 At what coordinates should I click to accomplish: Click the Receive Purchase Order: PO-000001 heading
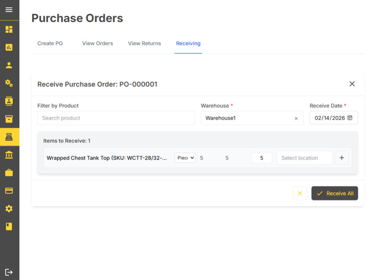pyautogui.click(x=97, y=84)
